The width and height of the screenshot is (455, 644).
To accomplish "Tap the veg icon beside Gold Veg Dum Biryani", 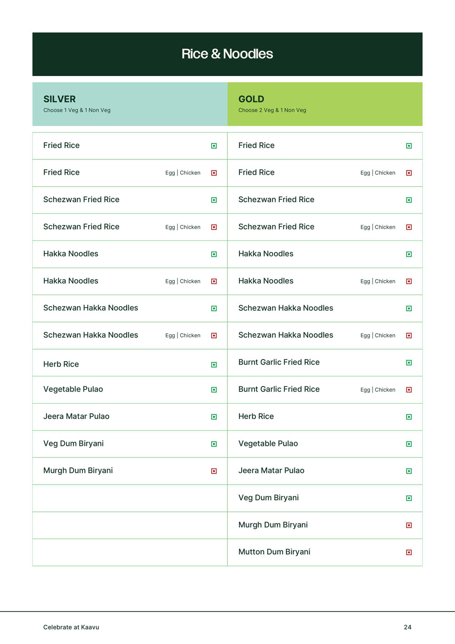I will point(409,498).
